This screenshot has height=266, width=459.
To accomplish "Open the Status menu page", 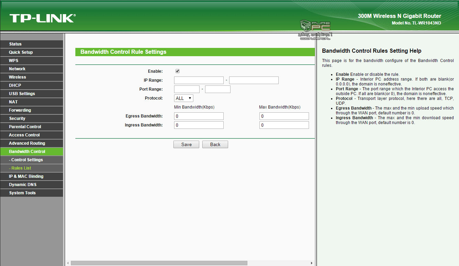I will (x=32, y=44).
